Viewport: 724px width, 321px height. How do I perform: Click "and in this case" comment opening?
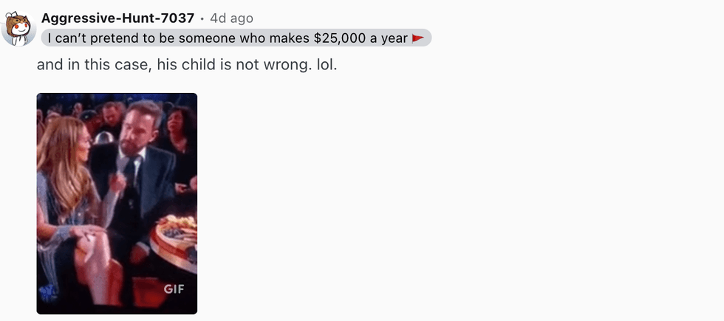click(95, 65)
